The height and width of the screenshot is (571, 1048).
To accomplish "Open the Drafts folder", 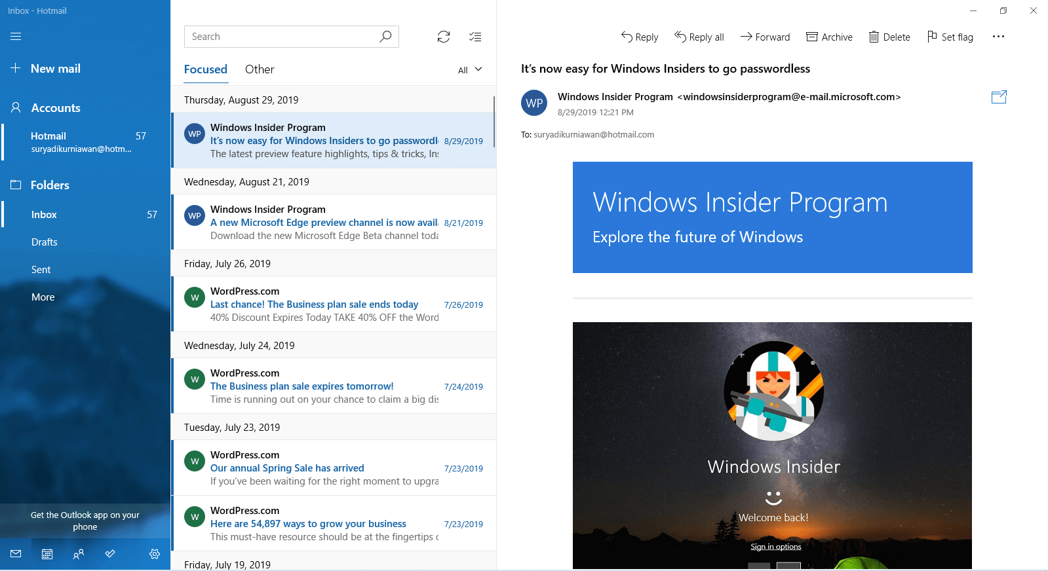I will pos(85,242).
